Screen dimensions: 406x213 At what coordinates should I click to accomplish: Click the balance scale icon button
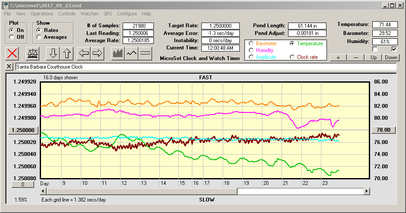[32, 53]
